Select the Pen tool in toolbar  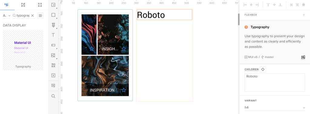pos(53,25)
